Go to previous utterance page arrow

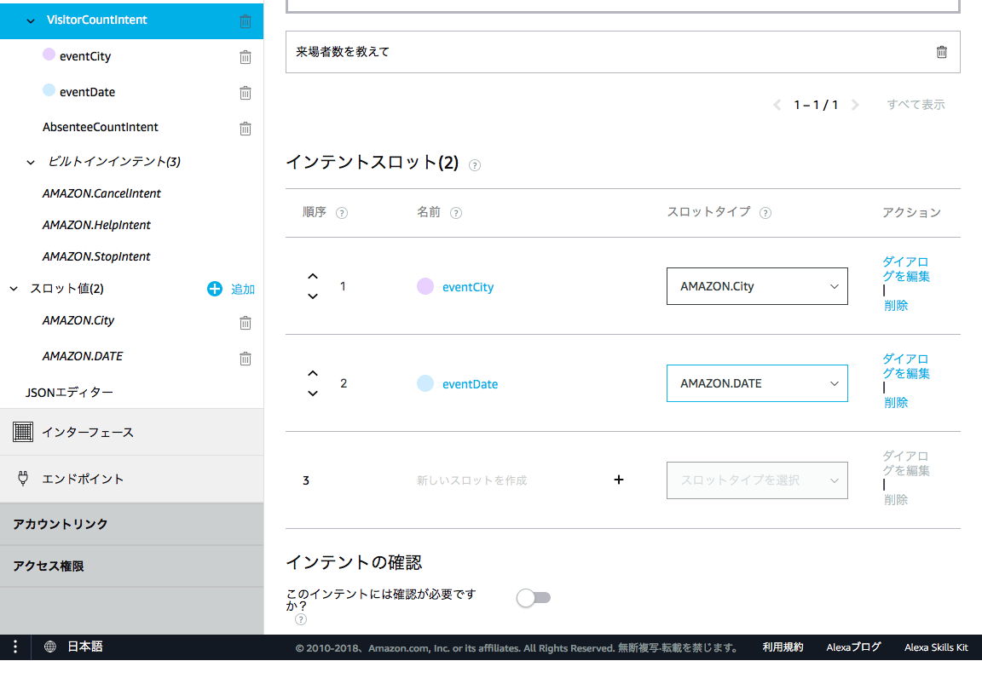click(x=777, y=105)
